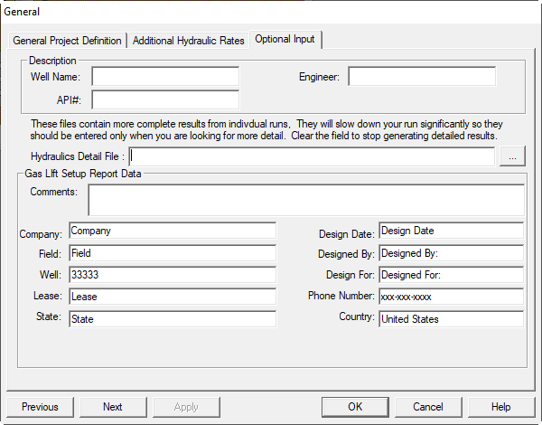Click the Comments text area
The height and width of the screenshot is (425, 542).
(306, 200)
